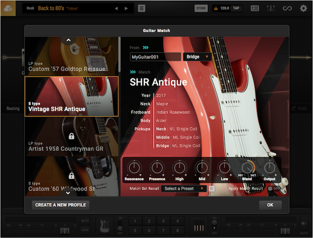The width and height of the screenshot is (313, 238).
Task: Open the preset list menu icon
Action: (x=141, y=8)
